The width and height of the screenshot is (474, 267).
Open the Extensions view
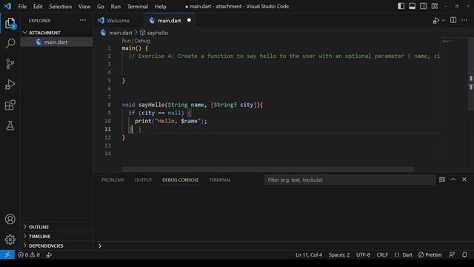point(10,105)
